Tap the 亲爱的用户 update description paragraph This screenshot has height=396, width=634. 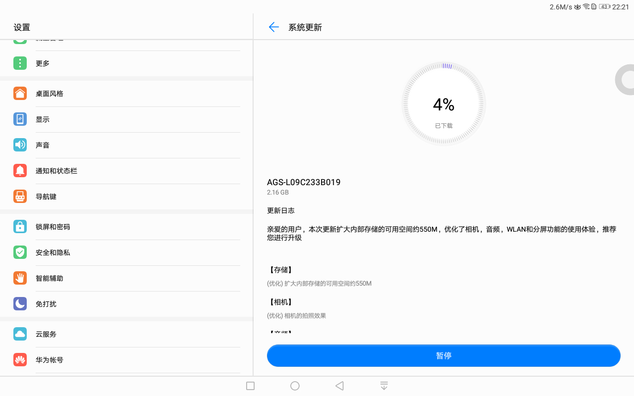tap(442, 233)
